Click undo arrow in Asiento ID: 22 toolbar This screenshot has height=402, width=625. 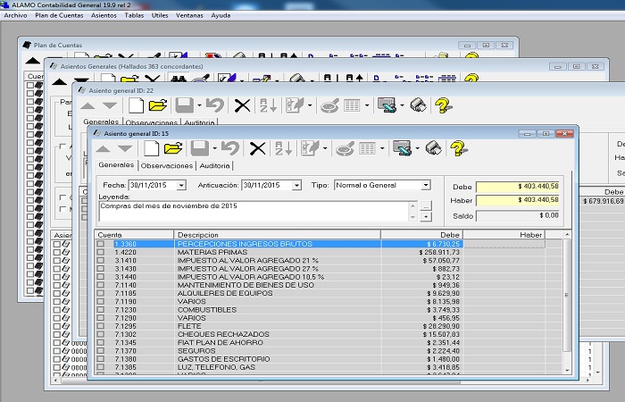click(x=215, y=105)
